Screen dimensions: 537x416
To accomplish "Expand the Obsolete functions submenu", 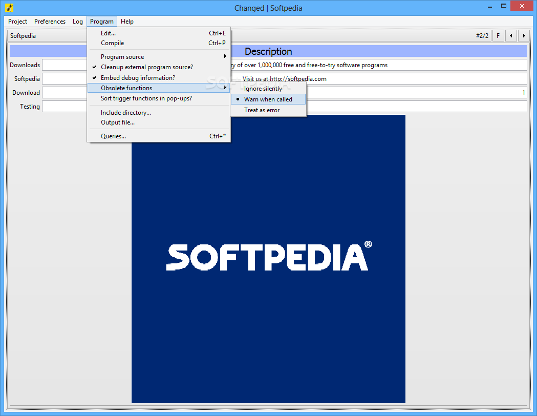I will pyautogui.click(x=159, y=88).
